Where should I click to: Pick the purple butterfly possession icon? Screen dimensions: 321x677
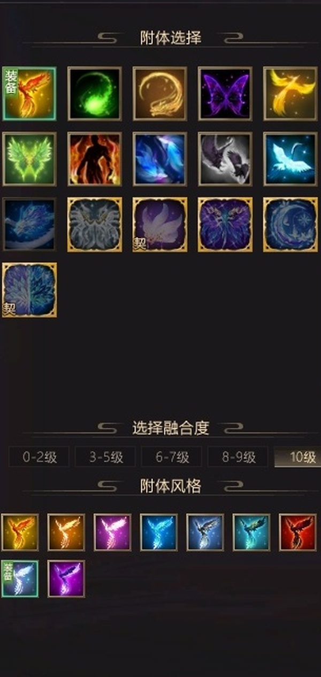coord(225,93)
